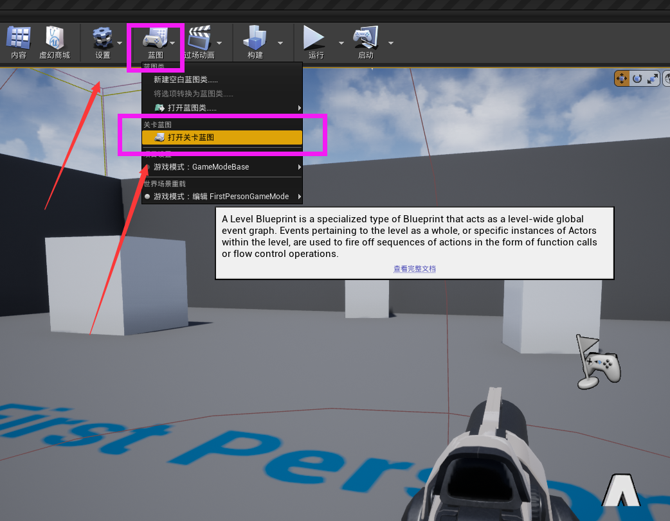Open the 内容 content browser toolbar button
The image size is (670, 521).
[x=19, y=42]
